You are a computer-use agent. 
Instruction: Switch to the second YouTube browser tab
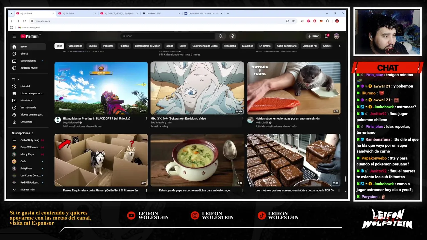point(77,13)
